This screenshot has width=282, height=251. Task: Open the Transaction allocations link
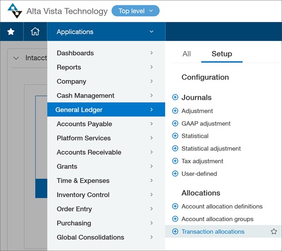[x=213, y=231]
